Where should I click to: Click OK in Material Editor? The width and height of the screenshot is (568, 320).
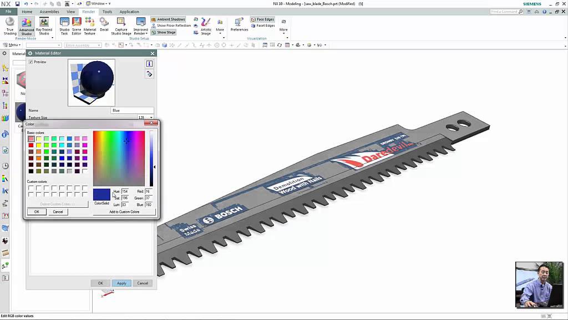pyautogui.click(x=100, y=283)
